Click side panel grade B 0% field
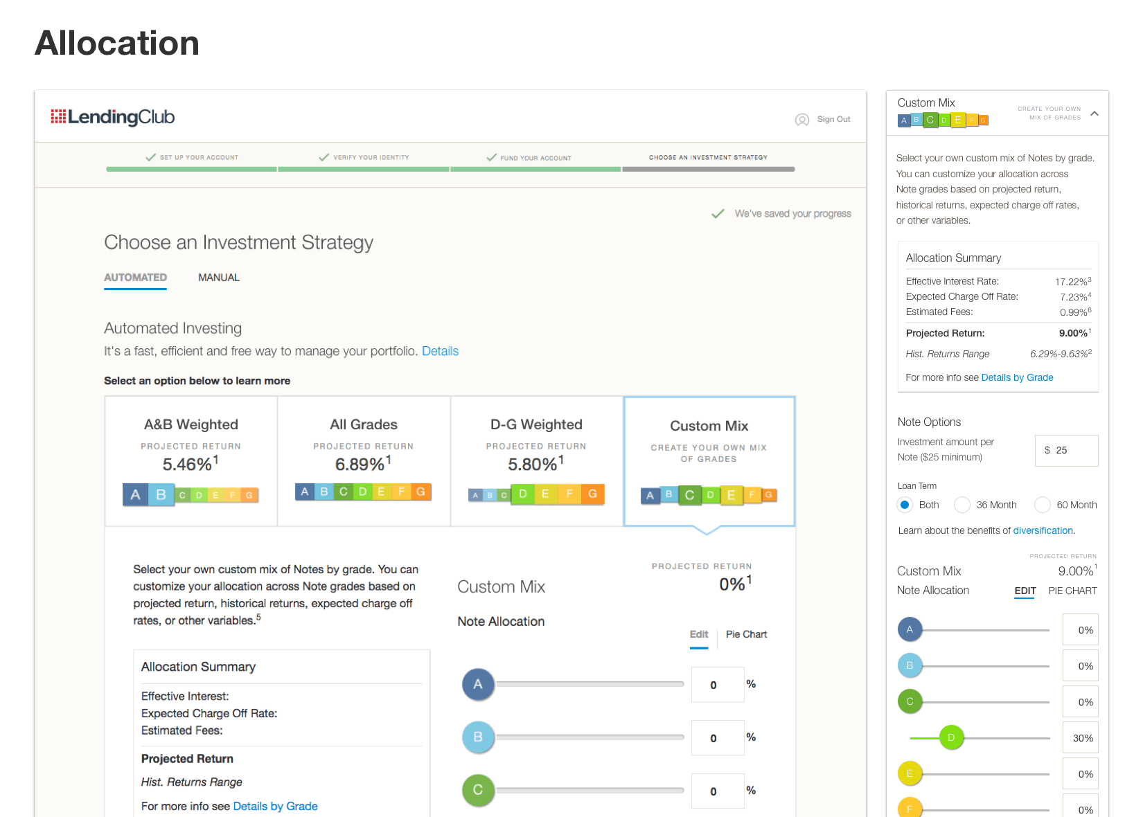The height and width of the screenshot is (817, 1143). [1081, 666]
